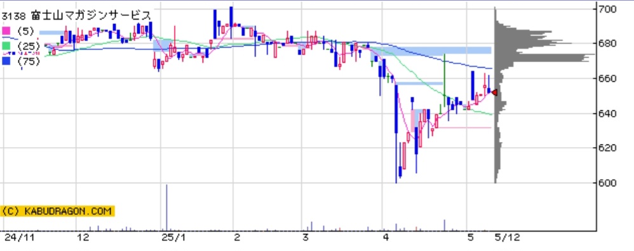Click the green 25-day moving average swatch
The width and height of the screenshot is (634, 251).
(6, 46)
